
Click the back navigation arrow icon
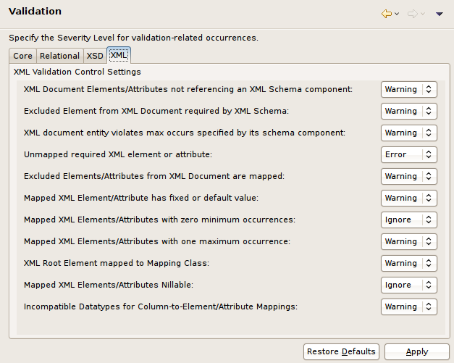point(386,14)
